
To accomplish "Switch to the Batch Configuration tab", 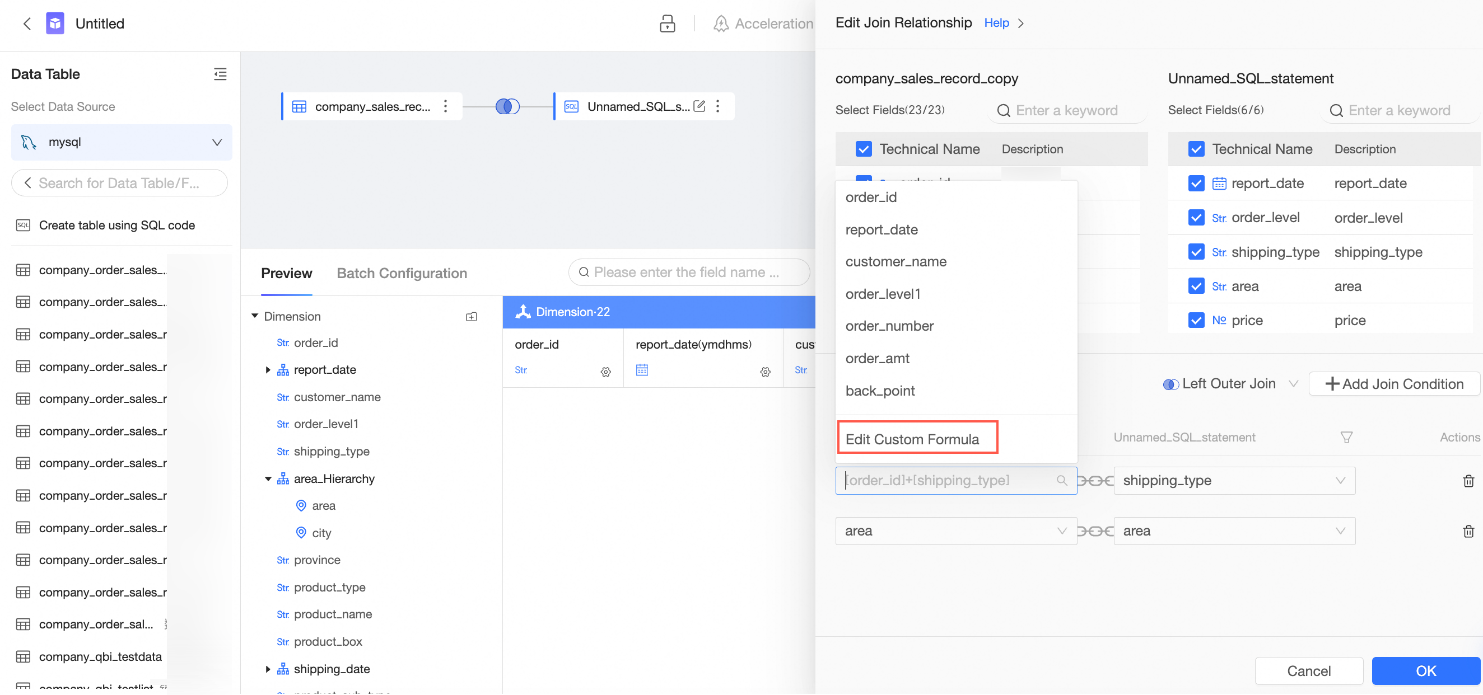I will 401,273.
